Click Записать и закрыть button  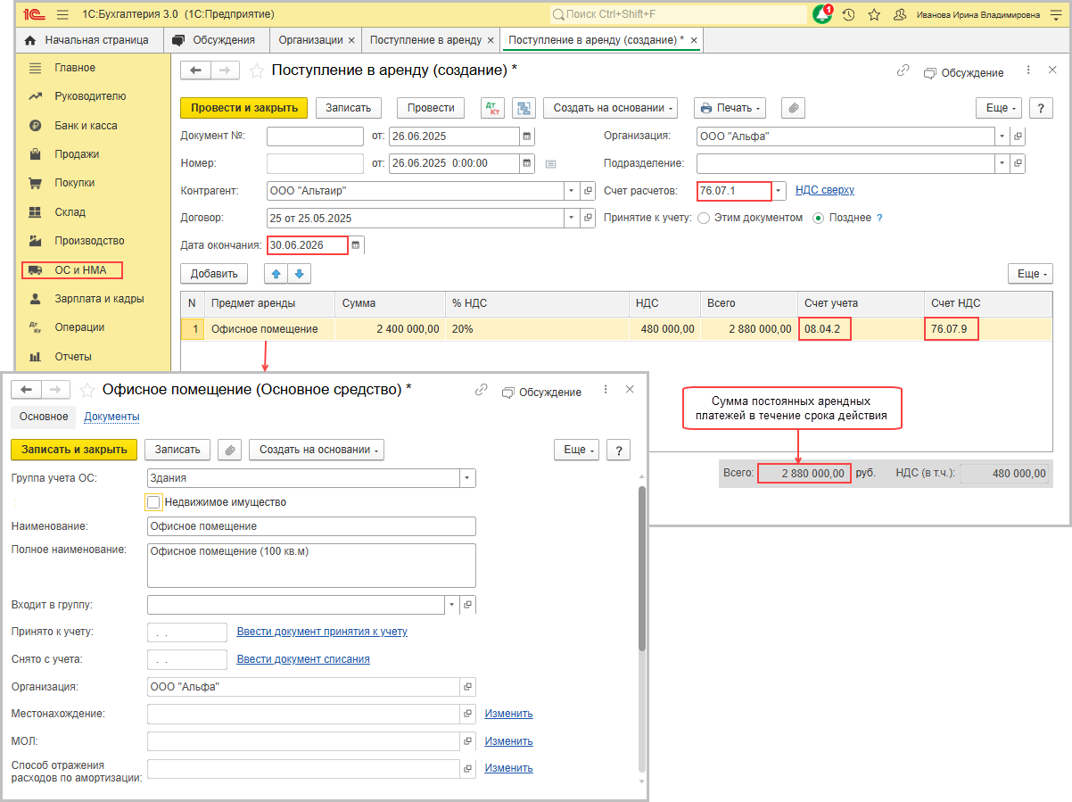74,450
